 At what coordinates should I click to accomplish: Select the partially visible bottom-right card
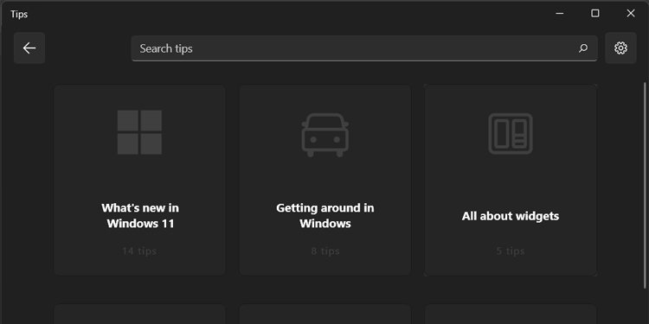click(x=511, y=314)
